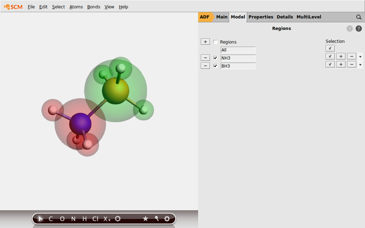365x228 pixels.
Task: Click the search magnifier icon
Action: (x=359, y=17)
